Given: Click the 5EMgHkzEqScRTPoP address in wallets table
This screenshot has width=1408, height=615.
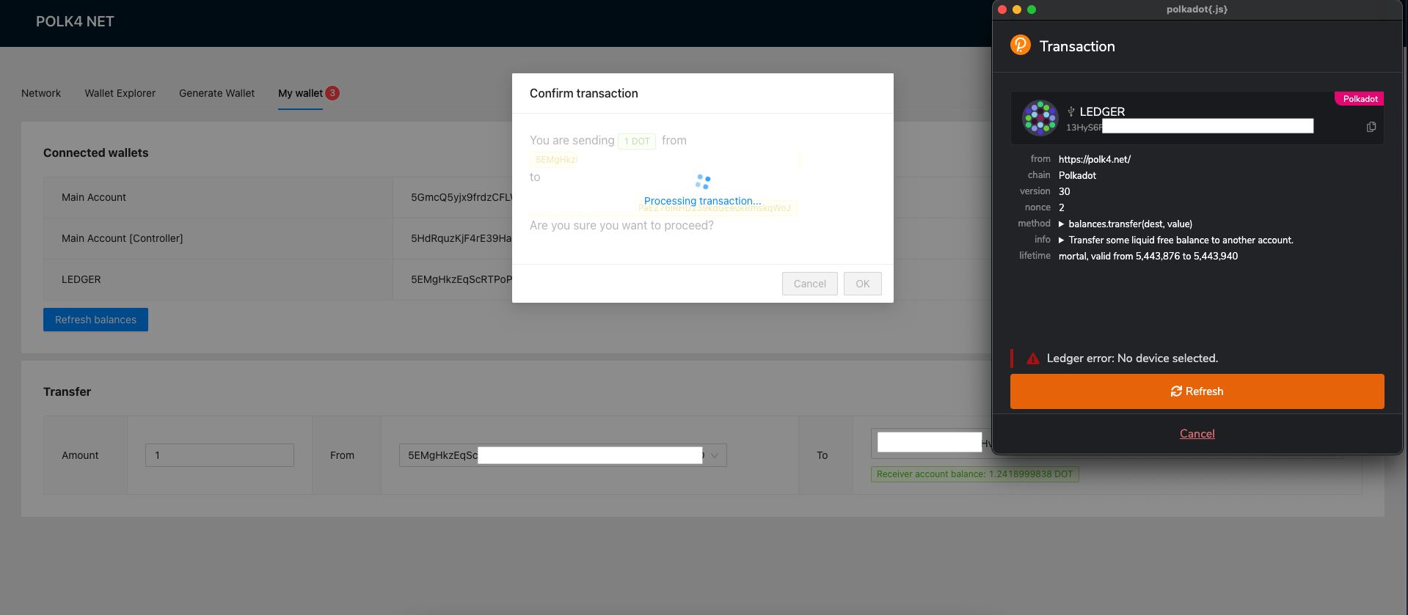Looking at the screenshot, I should (x=462, y=279).
